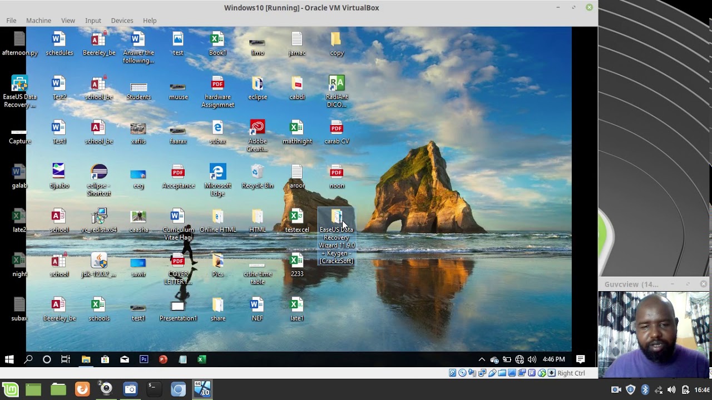Open the terminal from the Mint panel

tap(154, 389)
